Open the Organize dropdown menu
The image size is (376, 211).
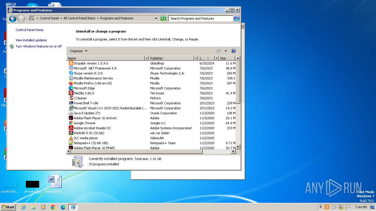[x=79, y=51]
